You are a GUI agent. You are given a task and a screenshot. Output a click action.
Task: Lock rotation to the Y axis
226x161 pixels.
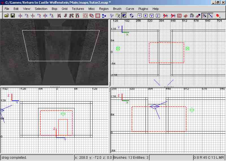[152, 16]
